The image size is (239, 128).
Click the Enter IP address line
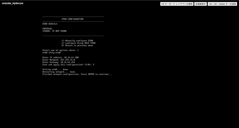[61, 57]
